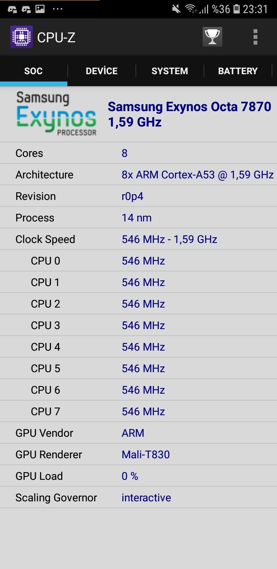Tap the Scaling Governor interactive value
This screenshot has height=569, width=277.
click(146, 497)
